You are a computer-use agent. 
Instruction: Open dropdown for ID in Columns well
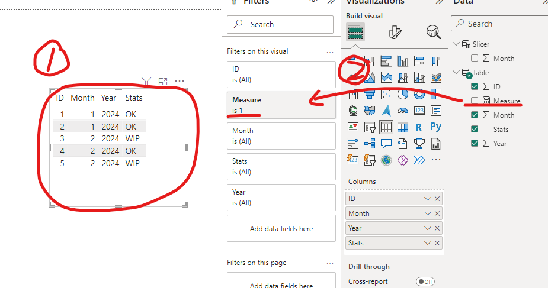pos(427,199)
